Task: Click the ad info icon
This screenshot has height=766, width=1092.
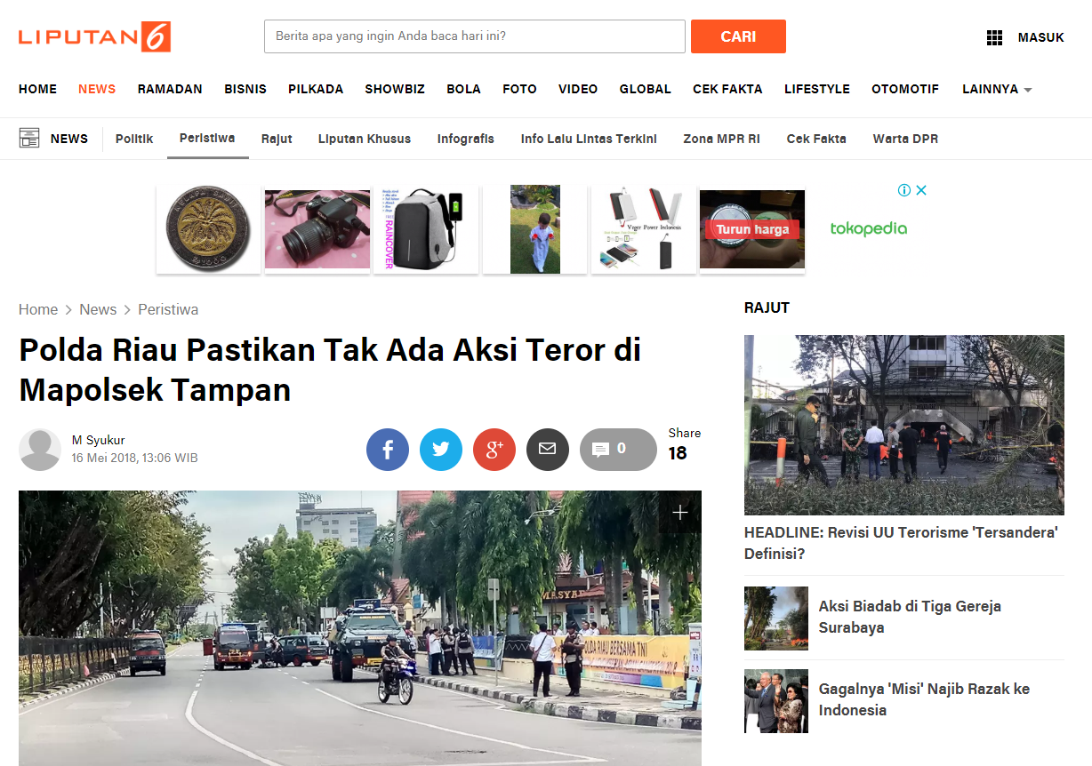Action: (904, 190)
